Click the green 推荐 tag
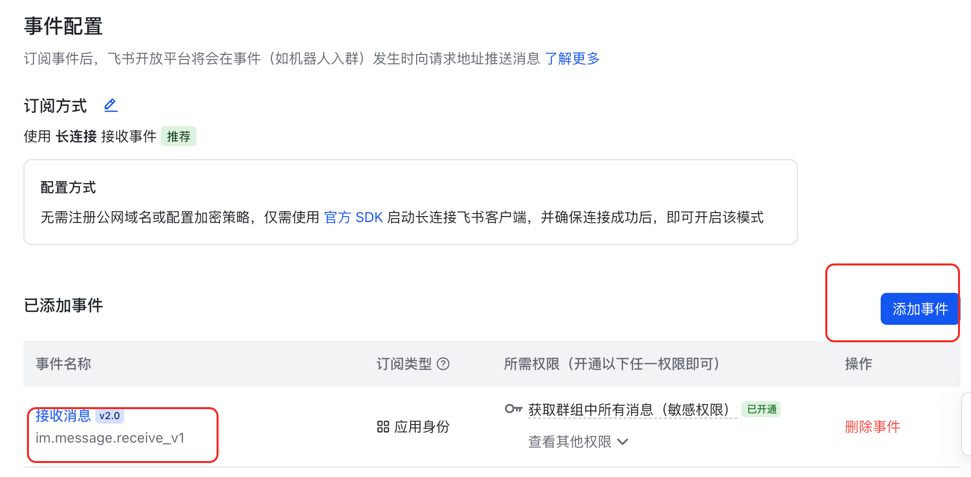The image size is (971, 477). tap(179, 137)
